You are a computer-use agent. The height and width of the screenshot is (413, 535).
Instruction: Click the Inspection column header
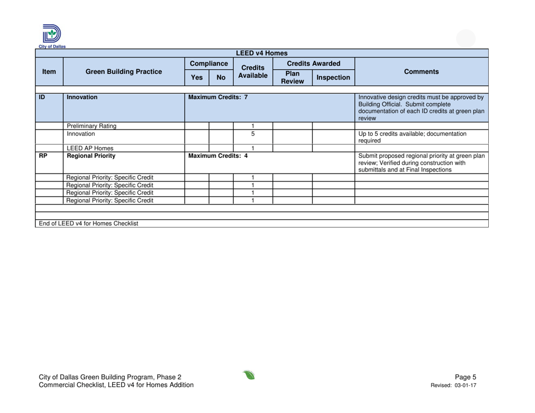tap(333, 78)
